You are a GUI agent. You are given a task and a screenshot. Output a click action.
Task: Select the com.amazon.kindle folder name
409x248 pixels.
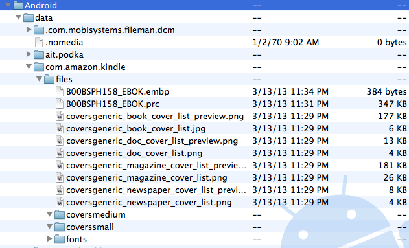tap(86, 67)
